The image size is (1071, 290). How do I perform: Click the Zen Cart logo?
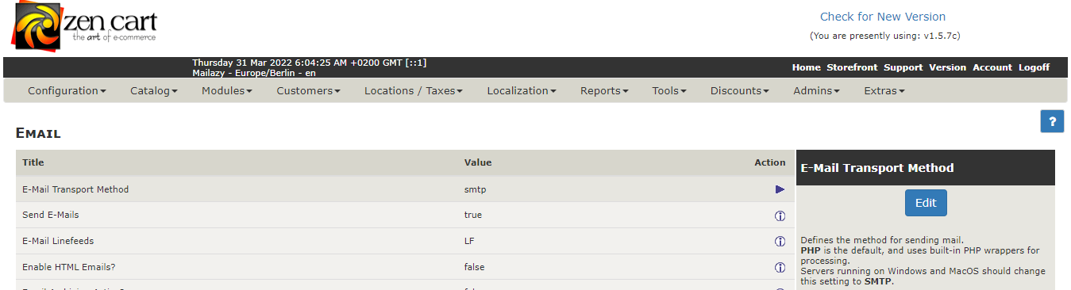(x=85, y=27)
